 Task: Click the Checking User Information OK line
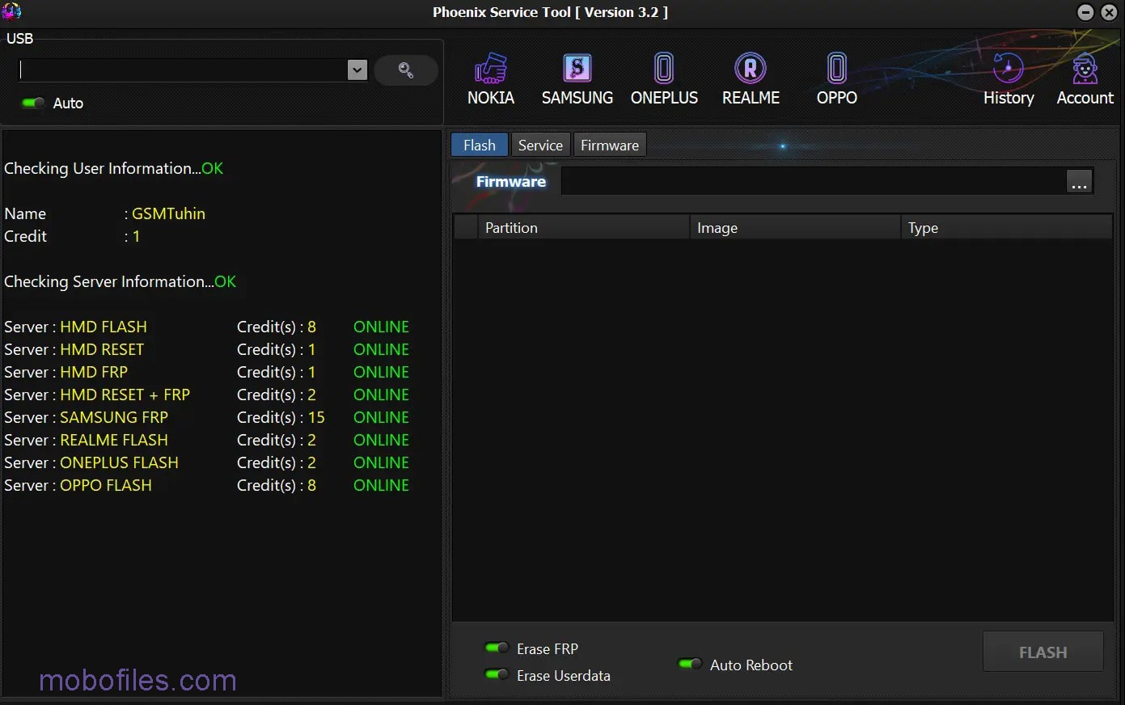pyautogui.click(x=113, y=168)
